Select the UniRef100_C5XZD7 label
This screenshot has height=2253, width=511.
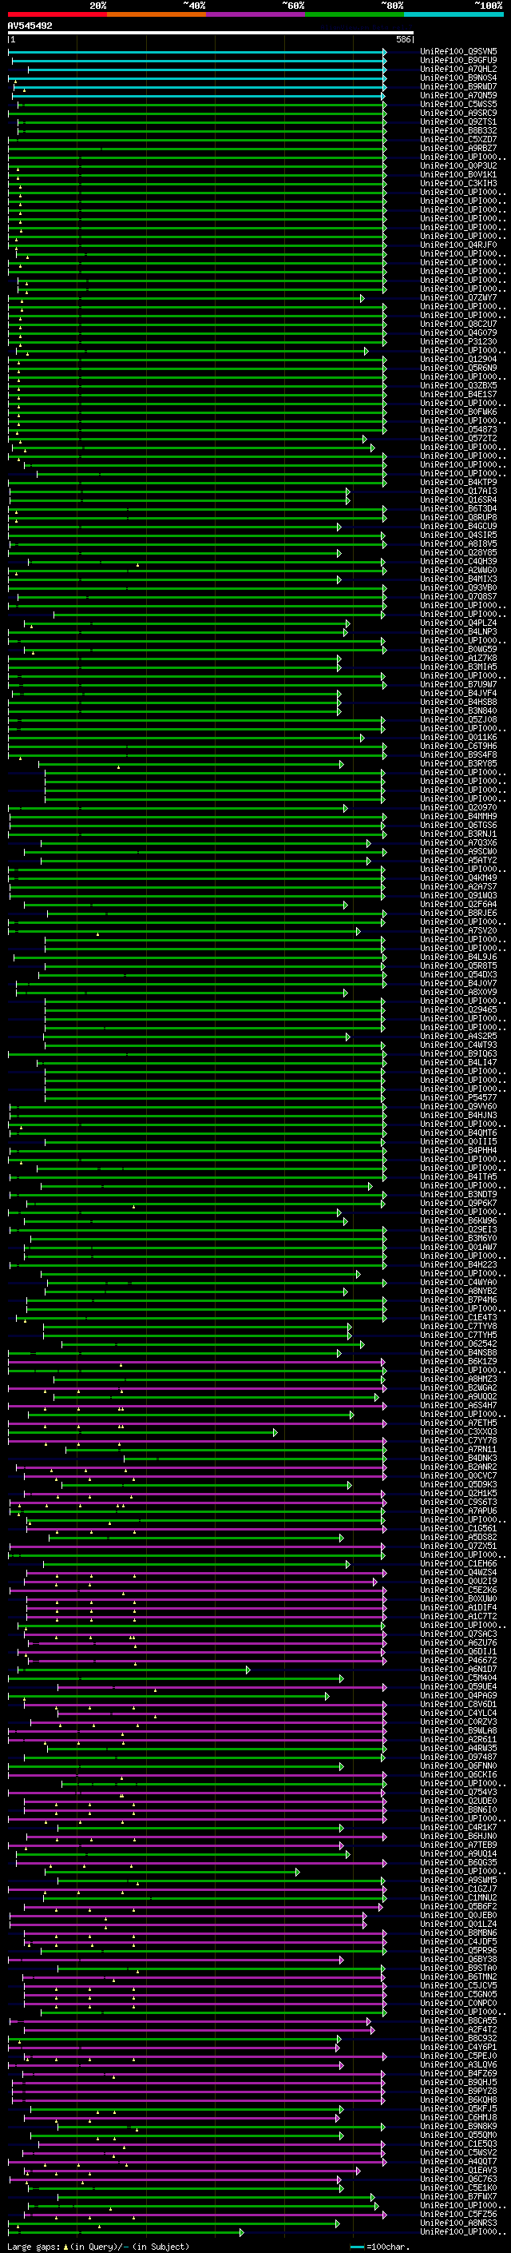[x=458, y=139]
